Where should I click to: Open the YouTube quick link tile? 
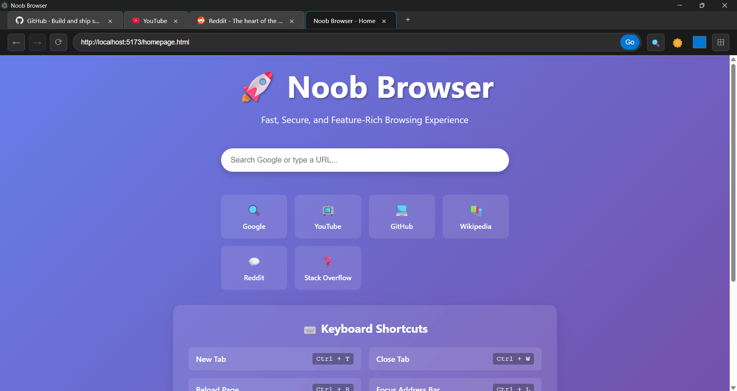point(328,217)
